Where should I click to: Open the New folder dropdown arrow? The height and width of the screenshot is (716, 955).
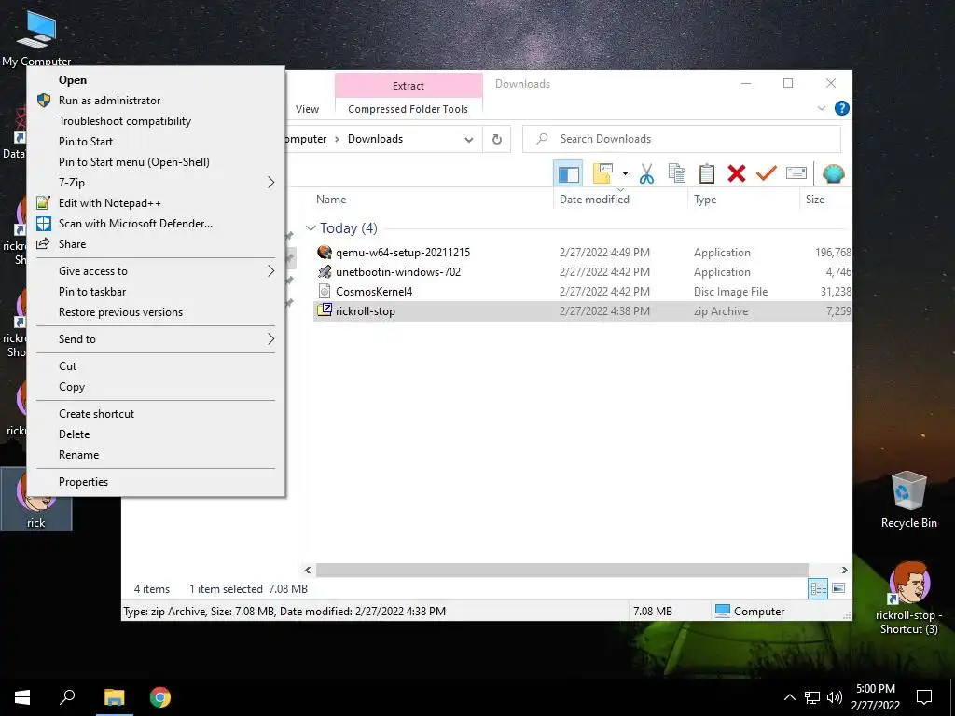point(625,174)
